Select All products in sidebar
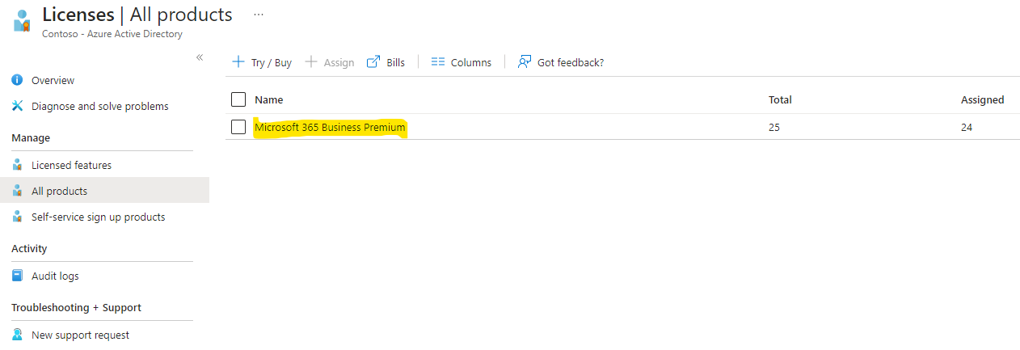Screen dimensions: 1020x350 [x=59, y=191]
